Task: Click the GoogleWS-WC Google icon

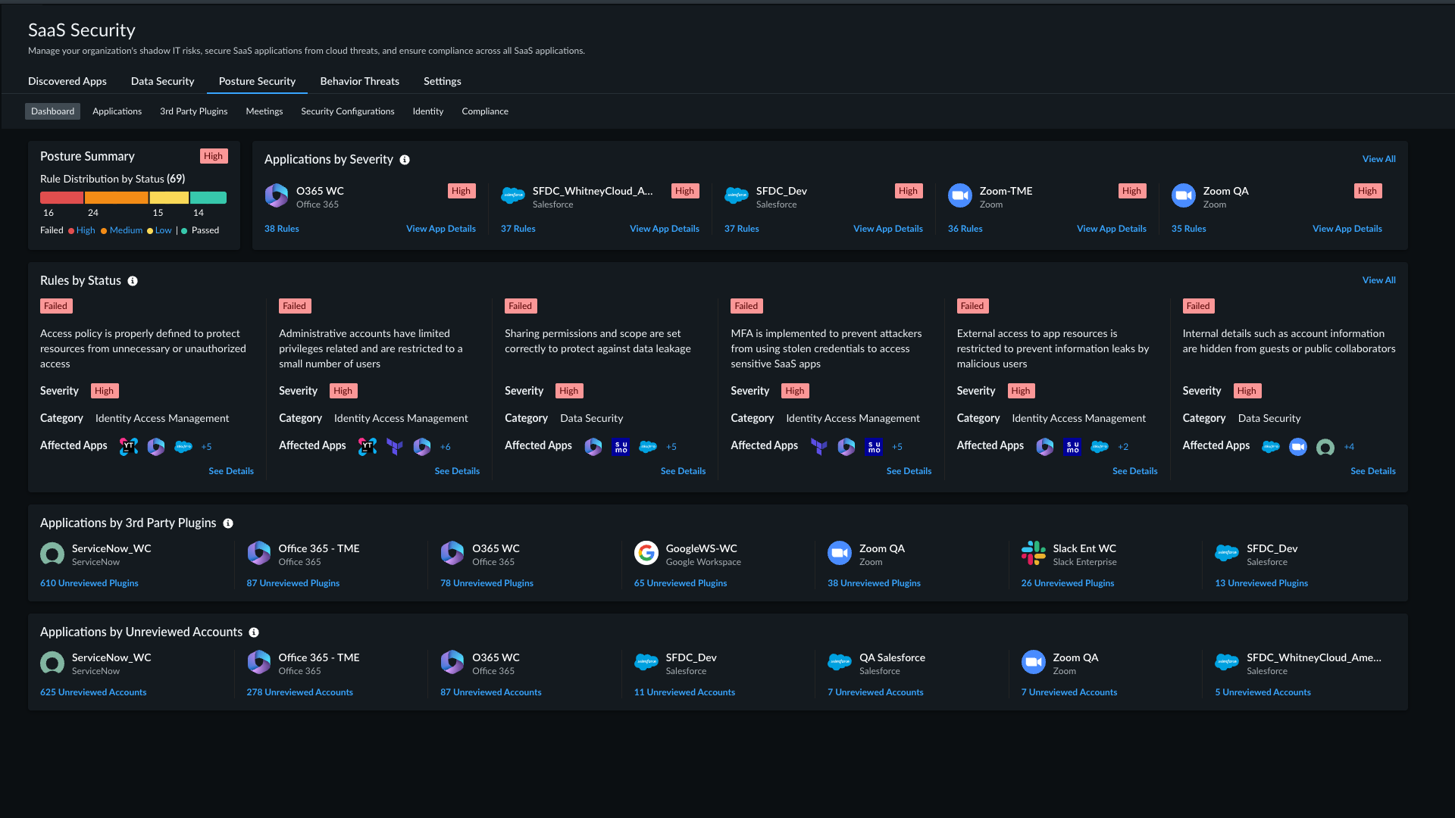Action: point(646,554)
